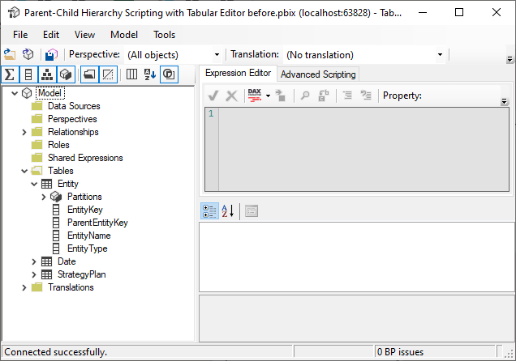This screenshot has width=516, height=361.
Task: Switch to the Advanced Scripting tab
Action: tap(317, 74)
